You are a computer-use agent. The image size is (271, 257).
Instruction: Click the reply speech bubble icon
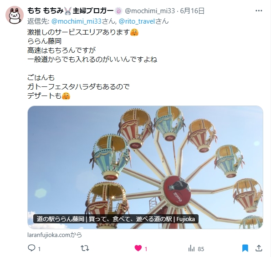pyautogui.click(x=31, y=248)
